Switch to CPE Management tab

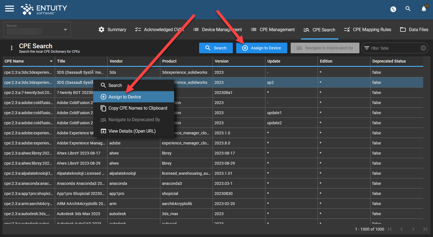pos(273,29)
